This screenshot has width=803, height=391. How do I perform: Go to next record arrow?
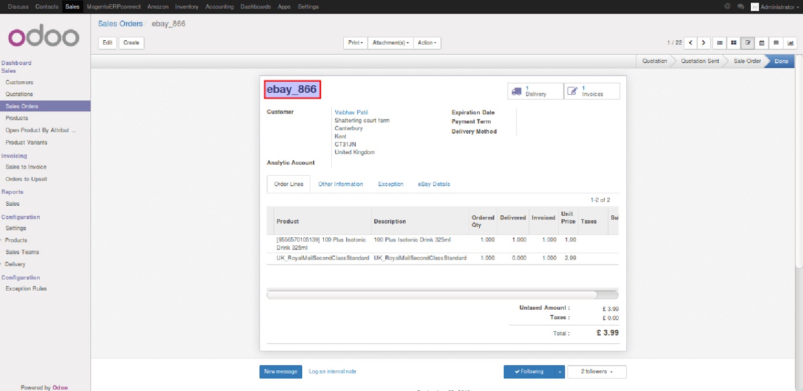tap(704, 43)
